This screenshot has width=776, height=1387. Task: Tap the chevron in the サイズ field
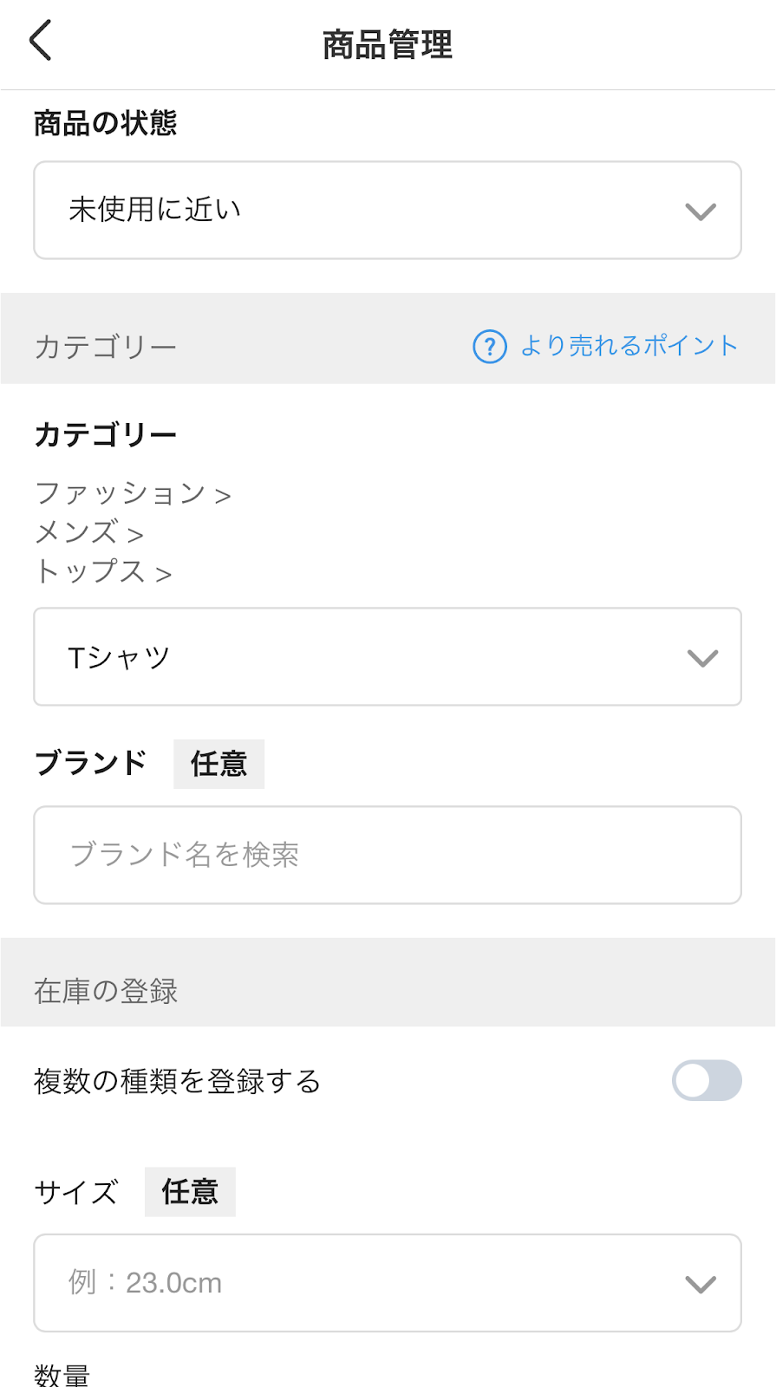pyautogui.click(x=700, y=1284)
